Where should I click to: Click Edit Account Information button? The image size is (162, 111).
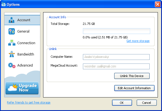tap(134, 88)
